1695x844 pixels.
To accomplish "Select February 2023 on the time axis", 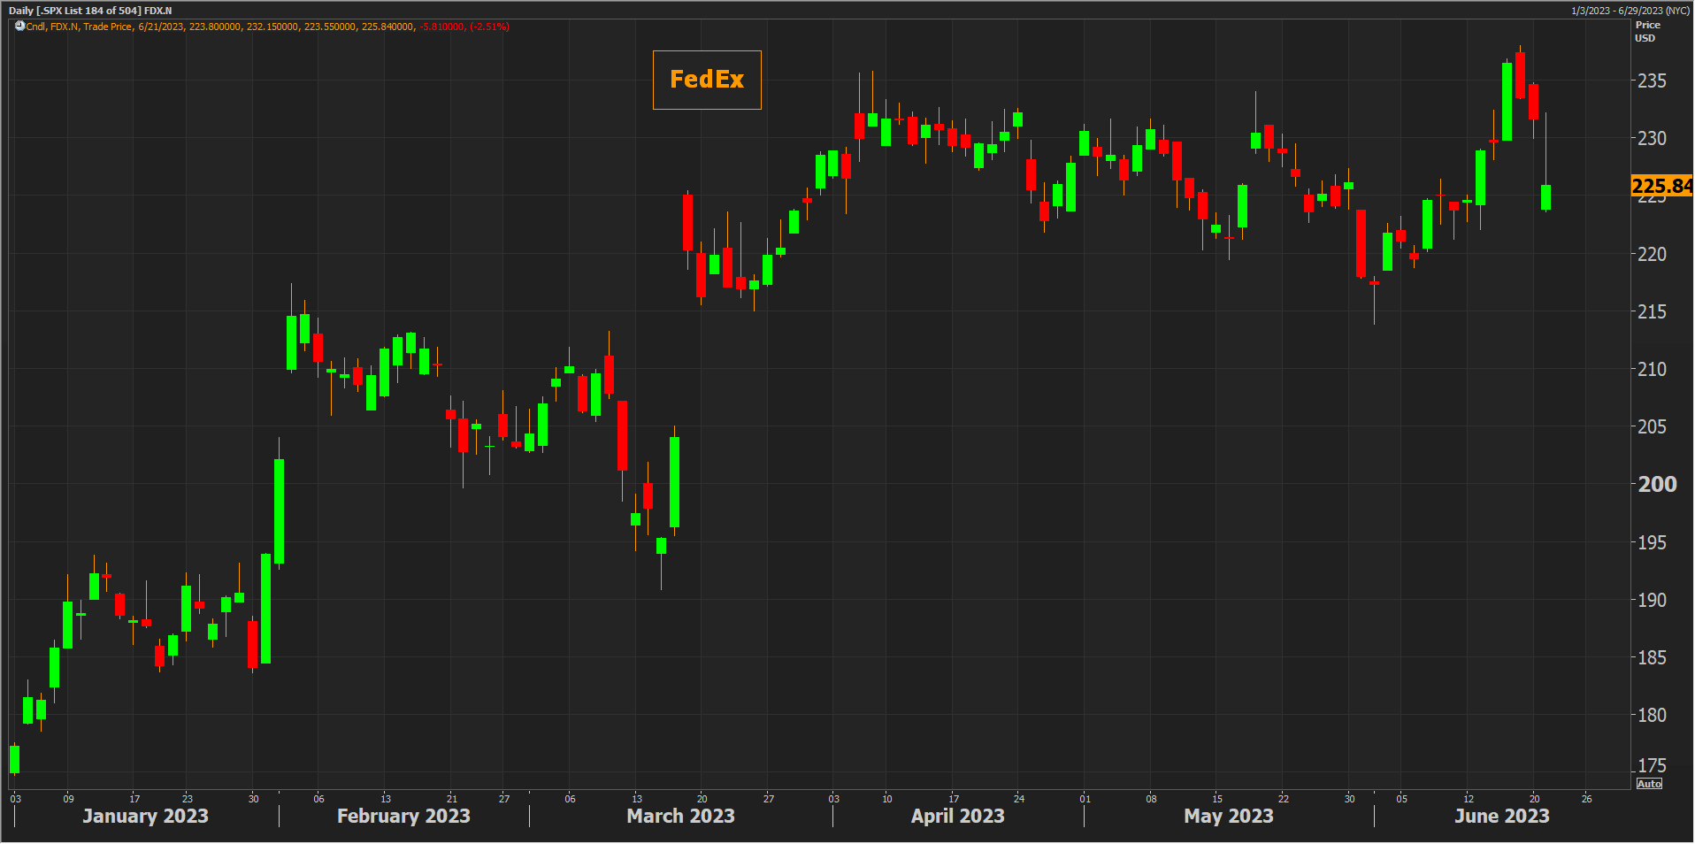I will [403, 816].
